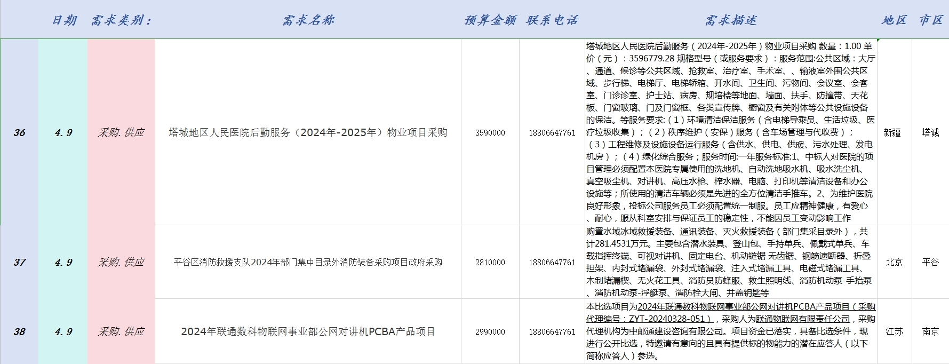
Task: Click the row number 37 cell
Action: 19,262
